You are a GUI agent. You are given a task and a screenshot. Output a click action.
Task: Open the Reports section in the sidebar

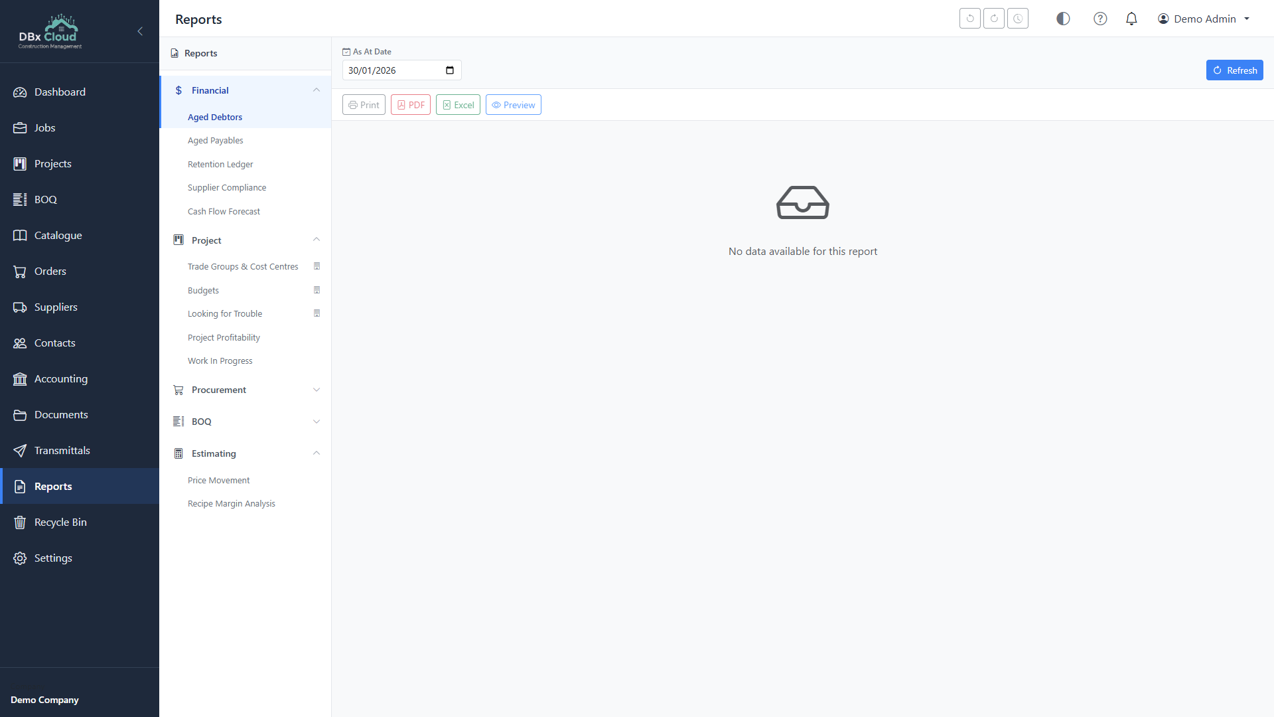click(x=53, y=486)
